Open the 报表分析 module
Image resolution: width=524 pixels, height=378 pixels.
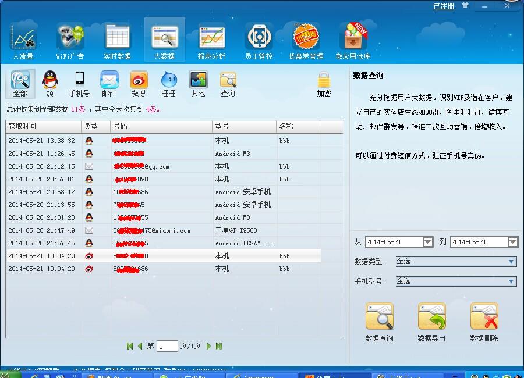211,41
